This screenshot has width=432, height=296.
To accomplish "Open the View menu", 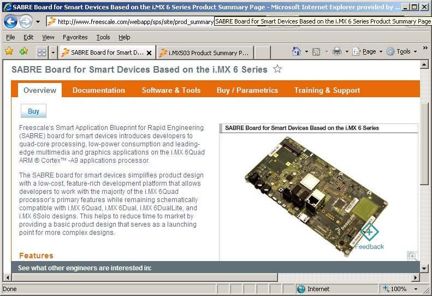I will coord(48,37).
